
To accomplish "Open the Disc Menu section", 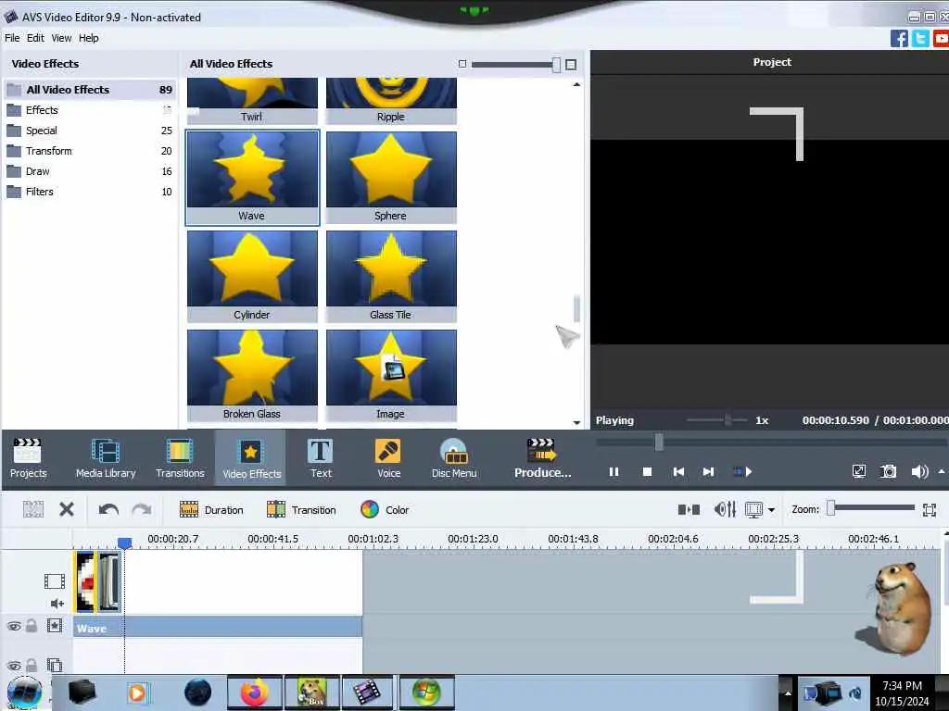I will point(454,458).
